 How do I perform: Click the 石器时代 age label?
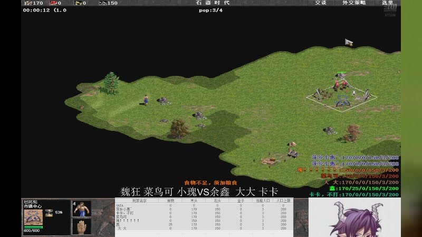(213, 3)
